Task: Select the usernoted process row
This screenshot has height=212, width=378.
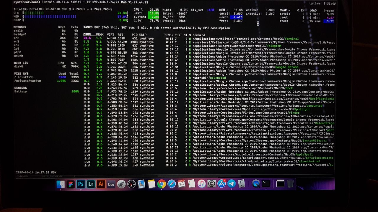Action: pyautogui.click(x=209, y=78)
